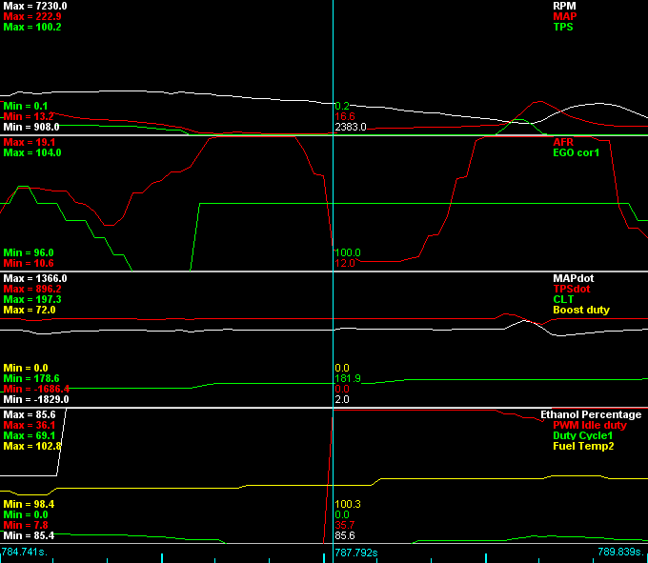Click the Max = 896.2 TPSdot readout
Viewport: 648px width, 563px height.
(x=32, y=289)
